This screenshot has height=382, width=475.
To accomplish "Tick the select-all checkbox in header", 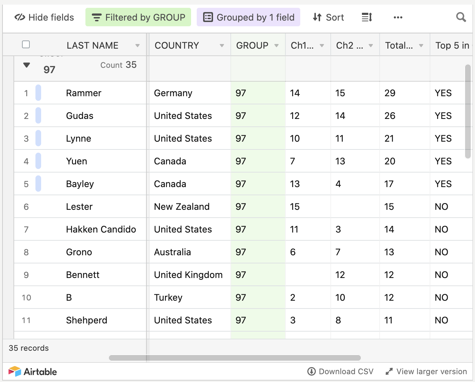I will tap(26, 45).
